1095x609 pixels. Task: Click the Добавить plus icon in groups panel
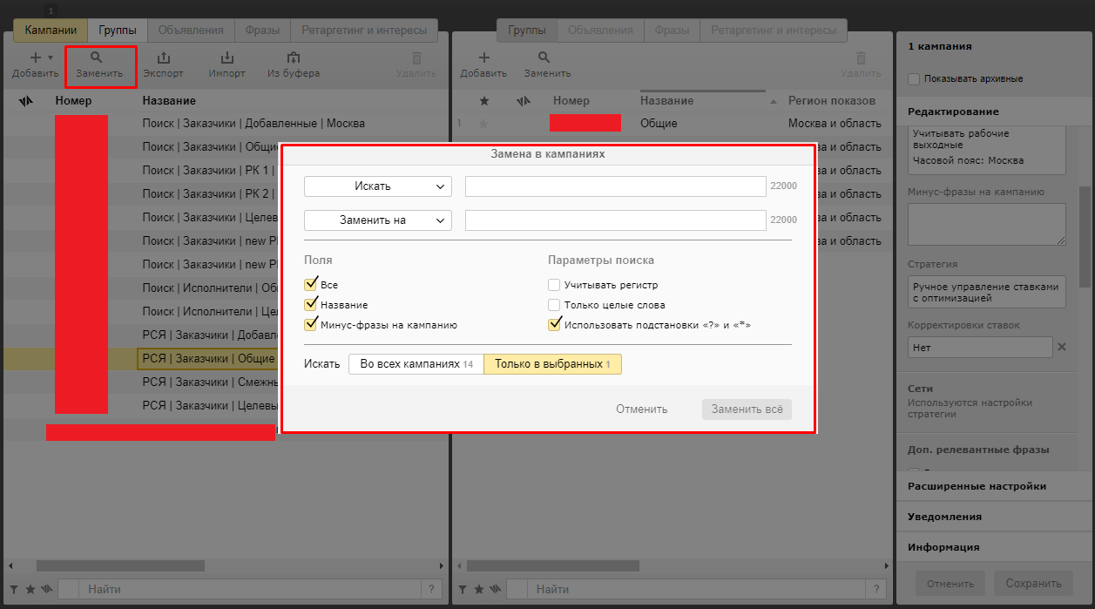[x=483, y=58]
